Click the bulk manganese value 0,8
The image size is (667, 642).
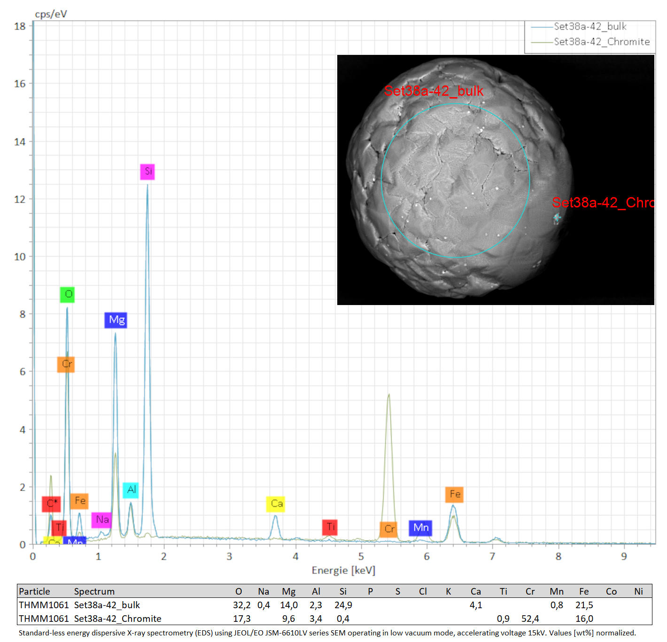(557, 605)
